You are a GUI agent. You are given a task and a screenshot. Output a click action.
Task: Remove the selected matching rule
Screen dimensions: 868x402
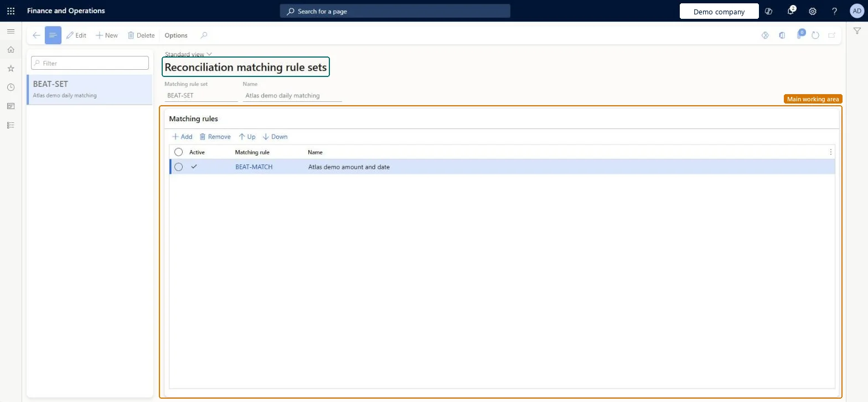[x=215, y=137]
